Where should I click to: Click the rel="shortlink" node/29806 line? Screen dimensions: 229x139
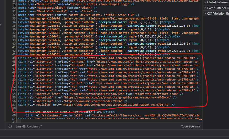pos(72,101)
